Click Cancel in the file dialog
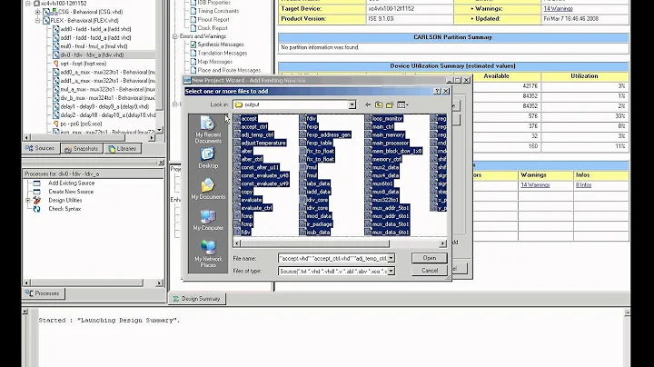This screenshot has height=367, width=654. point(429,270)
